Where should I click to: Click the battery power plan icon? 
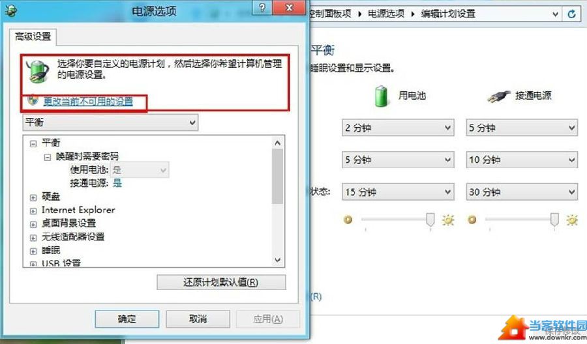(x=38, y=72)
